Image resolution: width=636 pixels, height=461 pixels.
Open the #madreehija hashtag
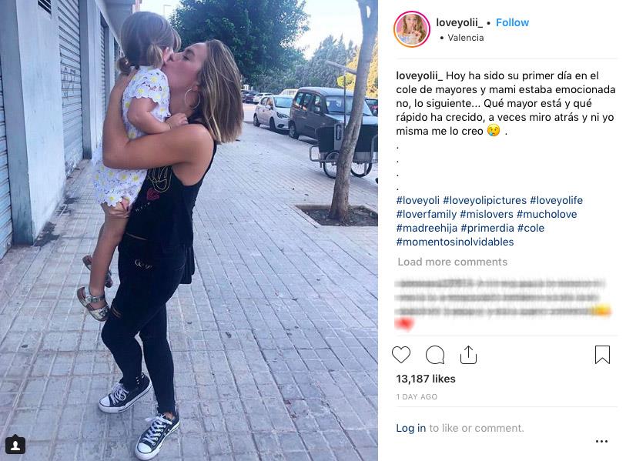tap(427, 228)
